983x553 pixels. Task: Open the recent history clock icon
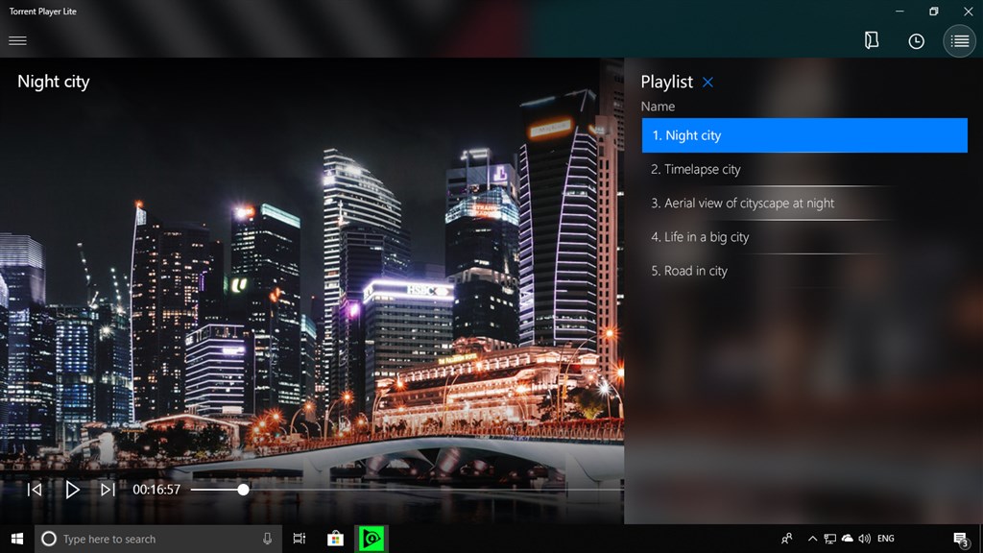915,40
